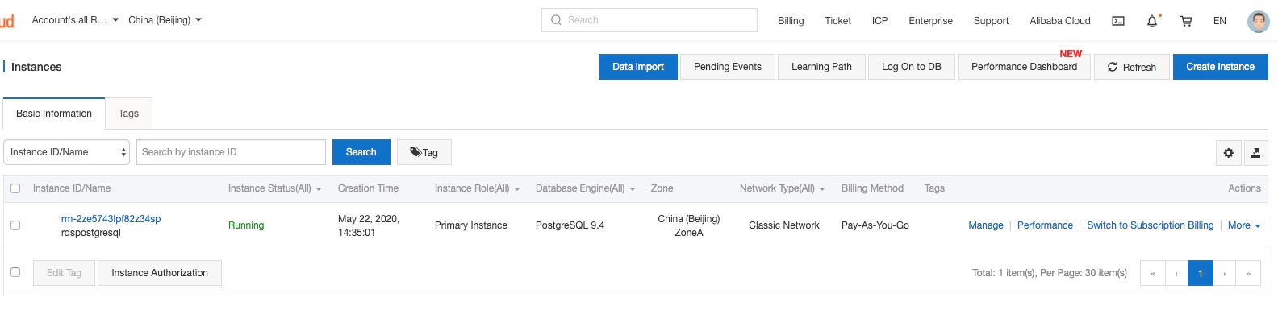Focus the Search by instance ID field
Screen dimensions: 1278x310
231,152
